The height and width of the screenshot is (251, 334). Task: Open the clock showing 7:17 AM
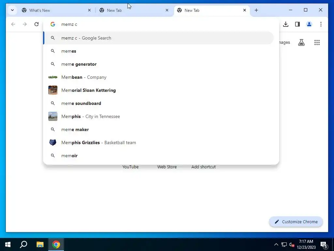coord(306,244)
